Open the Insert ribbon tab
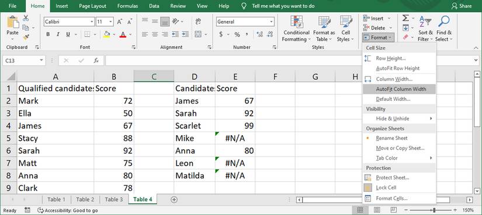This screenshot has width=482, height=215. [62, 6]
